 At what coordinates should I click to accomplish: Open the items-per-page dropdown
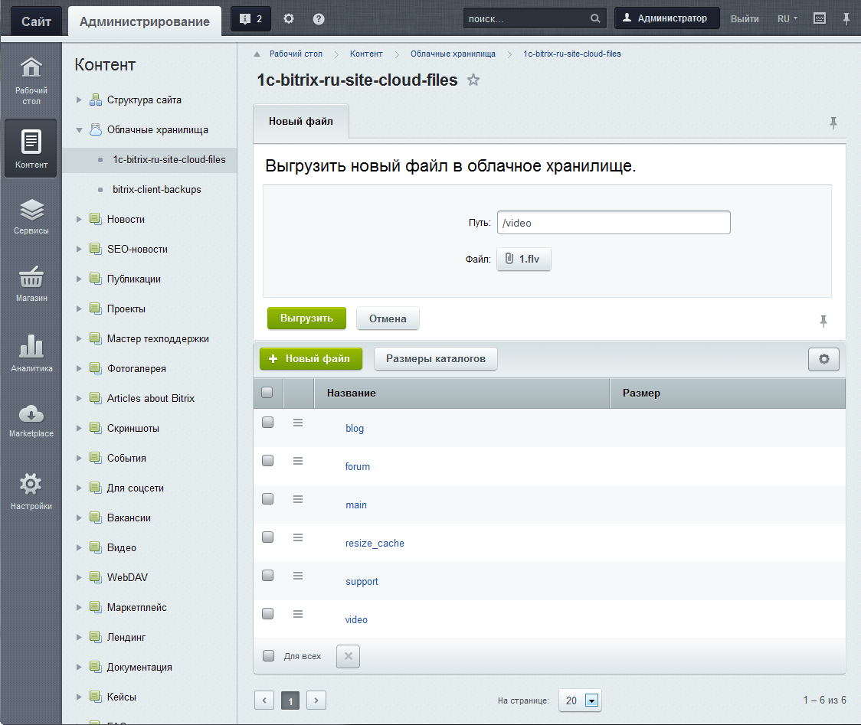point(591,701)
